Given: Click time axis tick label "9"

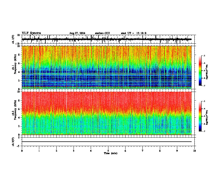Looking at the screenshot, I should tap(177, 151).
